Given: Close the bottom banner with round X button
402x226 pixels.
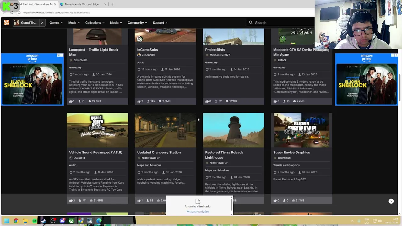Looking at the screenshot, I should pos(391,201).
